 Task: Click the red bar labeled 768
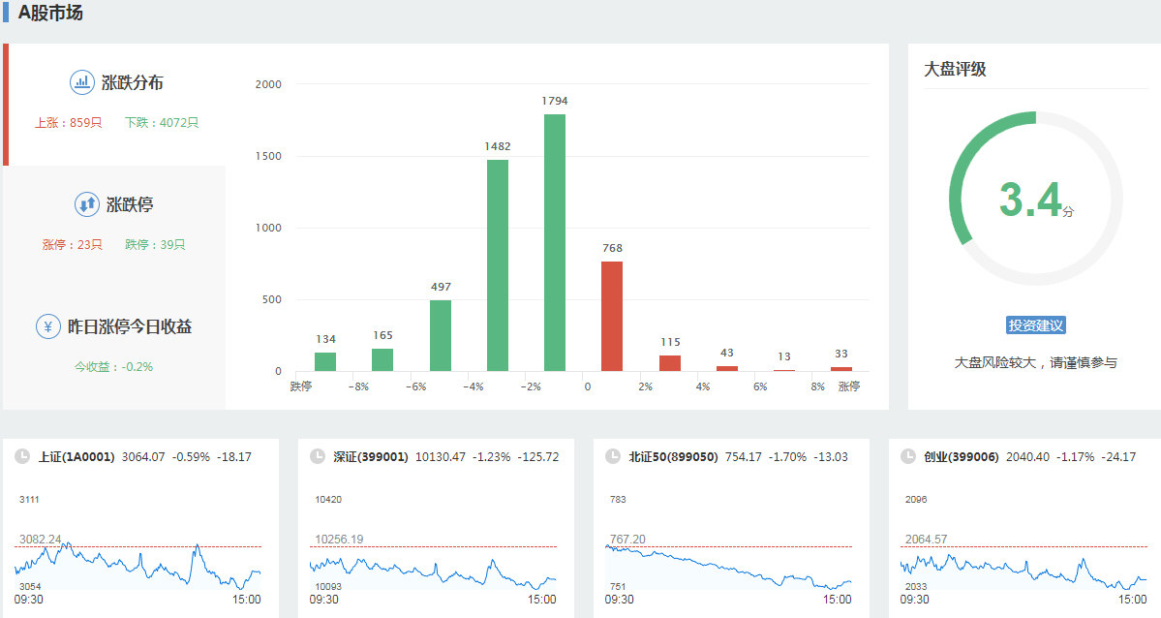pos(612,316)
